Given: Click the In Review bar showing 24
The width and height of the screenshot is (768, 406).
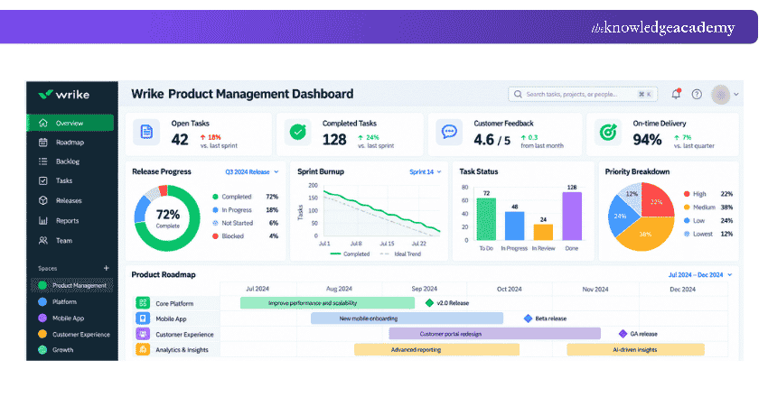Looking at the screenshot, I should [x=543, y=233].
